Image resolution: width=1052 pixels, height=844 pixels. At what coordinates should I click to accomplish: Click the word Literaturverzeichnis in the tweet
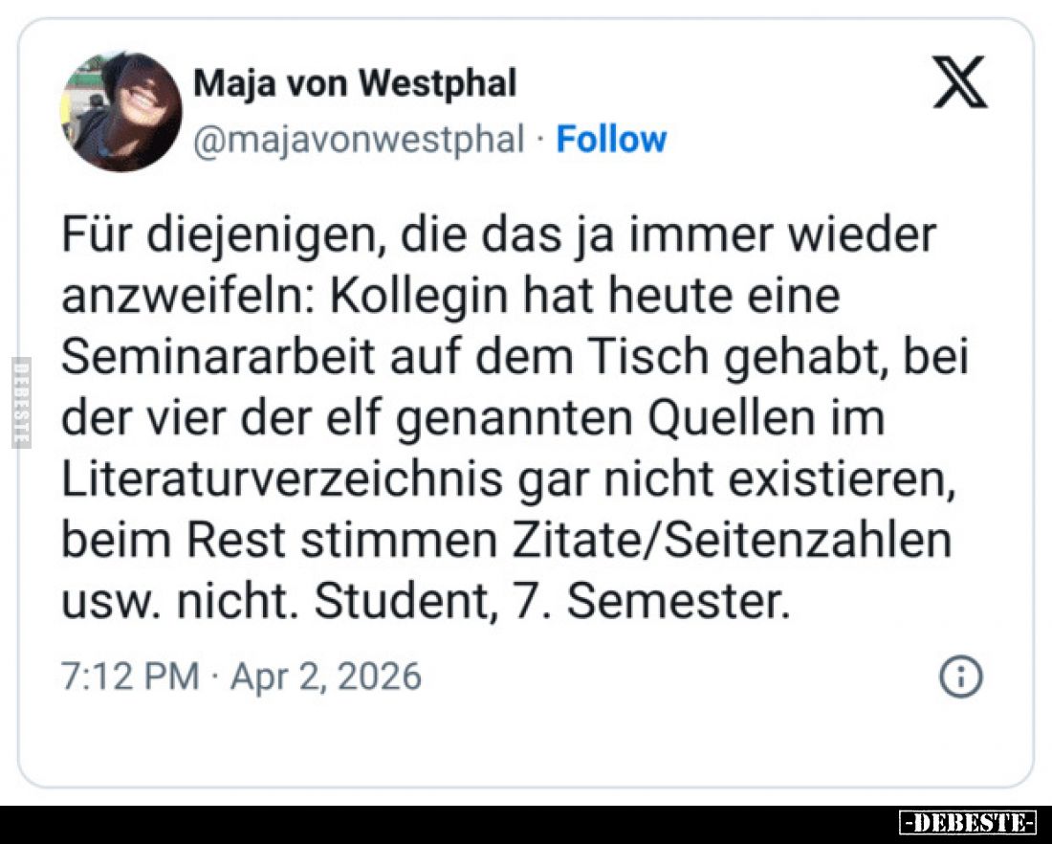[x=277, y=478]
